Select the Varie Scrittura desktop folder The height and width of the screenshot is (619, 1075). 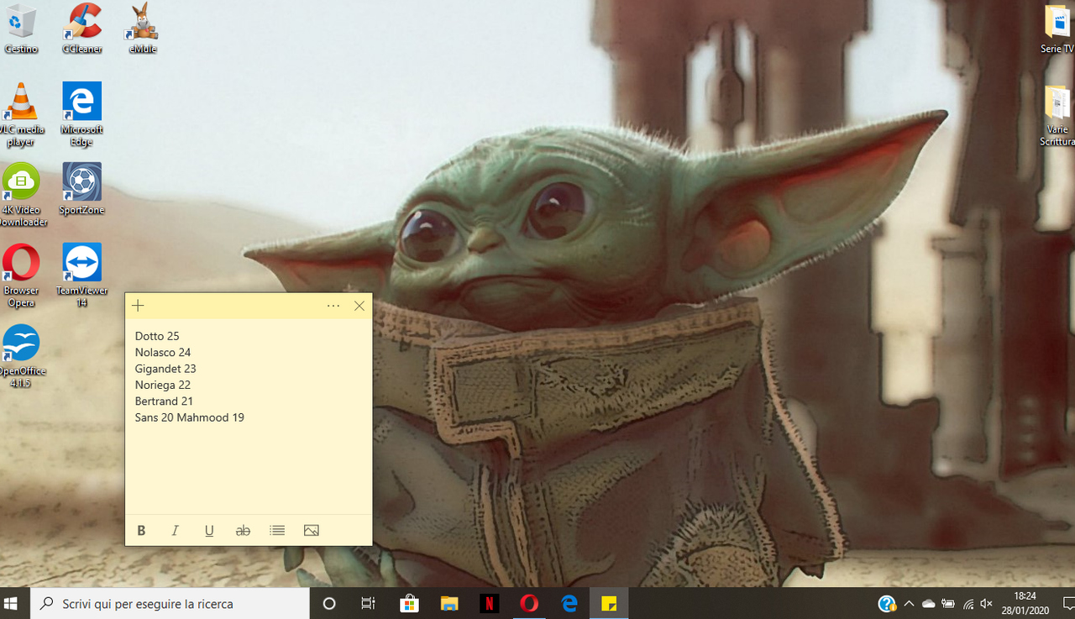pyautogui.click(x=1057, y=115)
